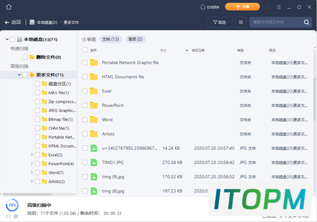Image resolution: width=317 pixels, height=222 pixels.
Task: Select local disk (J:) breadcrumb
Action: click(47, 22)
